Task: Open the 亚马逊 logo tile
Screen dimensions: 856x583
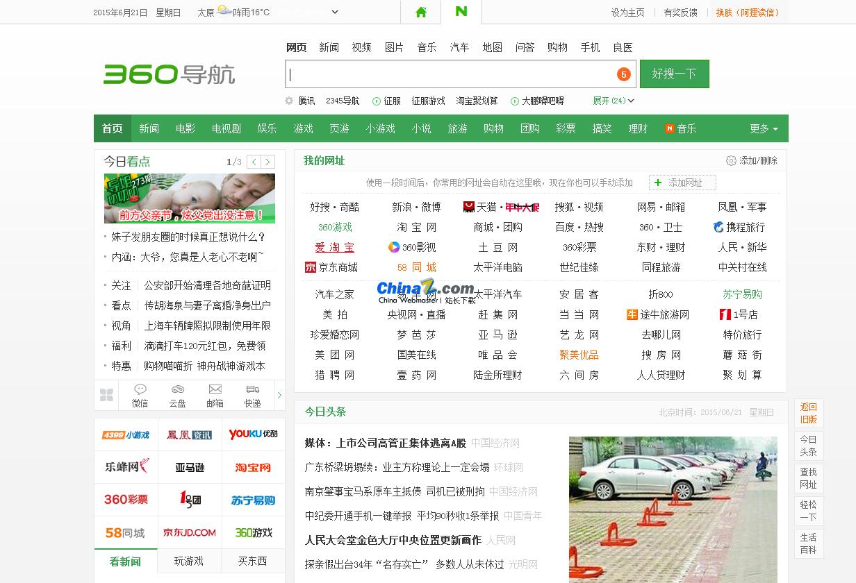Action: [x=190, y=467]
